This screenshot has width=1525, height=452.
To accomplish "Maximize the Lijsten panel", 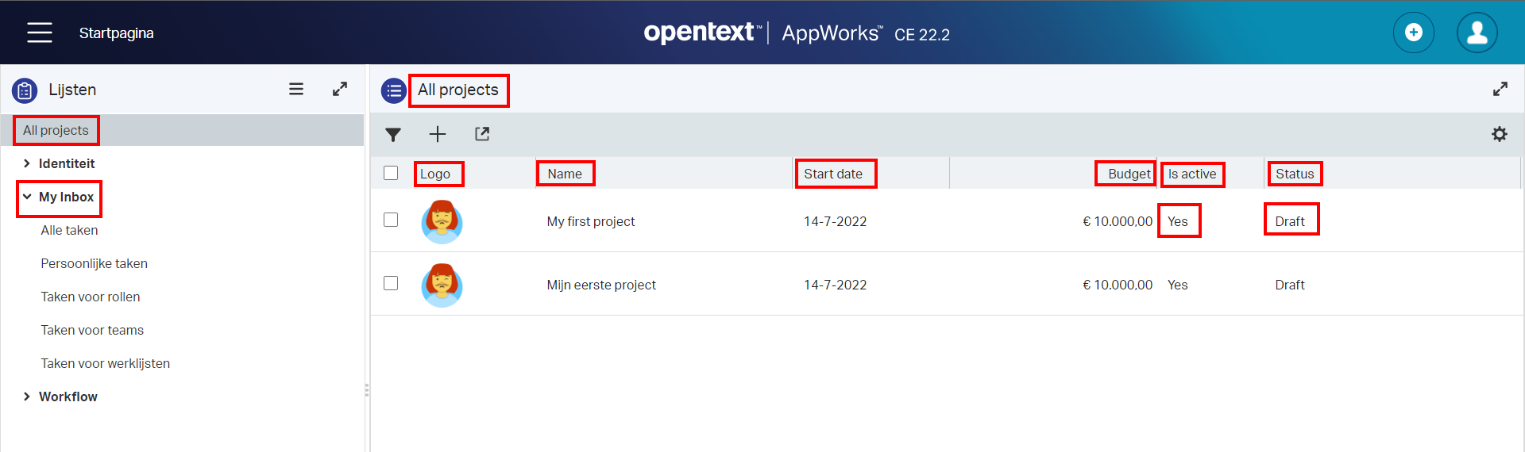I will click(340, 90).
